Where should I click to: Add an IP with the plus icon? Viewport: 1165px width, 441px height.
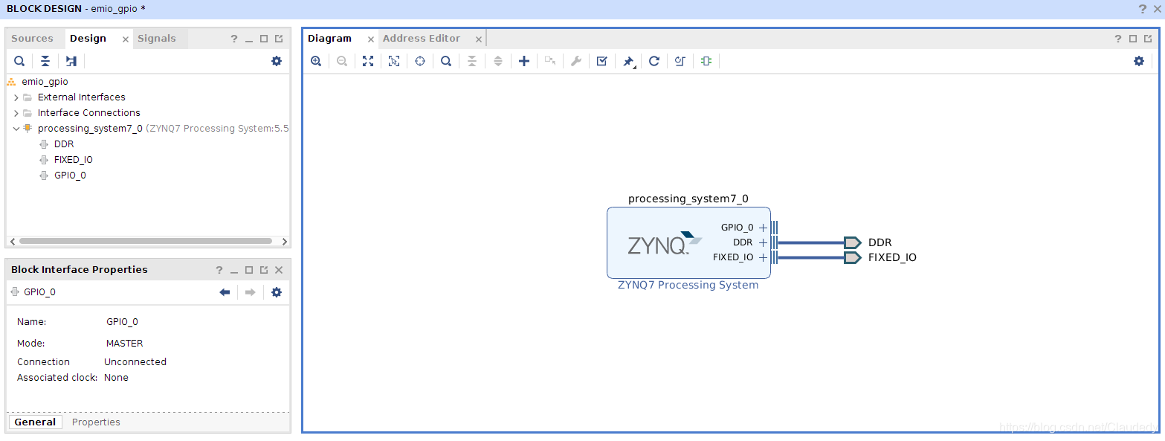tap(524, 61)
